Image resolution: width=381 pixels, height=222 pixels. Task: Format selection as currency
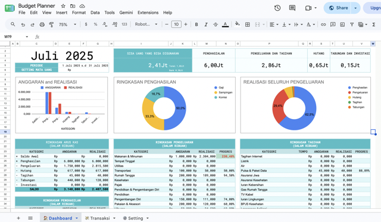(x=86, y=24)
